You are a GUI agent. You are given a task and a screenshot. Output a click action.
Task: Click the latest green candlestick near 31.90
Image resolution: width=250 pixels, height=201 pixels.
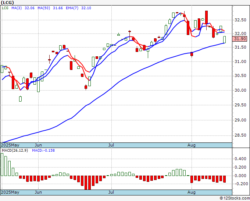pyautogui.click(x=224, y=40)
